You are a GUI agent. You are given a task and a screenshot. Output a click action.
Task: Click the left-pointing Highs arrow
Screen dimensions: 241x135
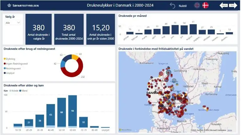(223, 5)
